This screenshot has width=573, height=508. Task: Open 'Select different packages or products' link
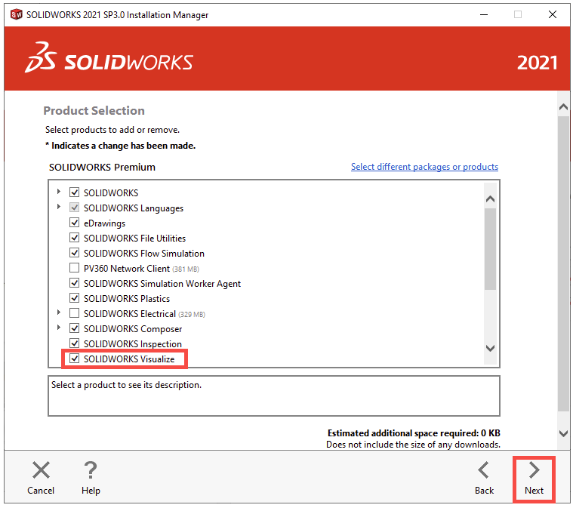424,167
